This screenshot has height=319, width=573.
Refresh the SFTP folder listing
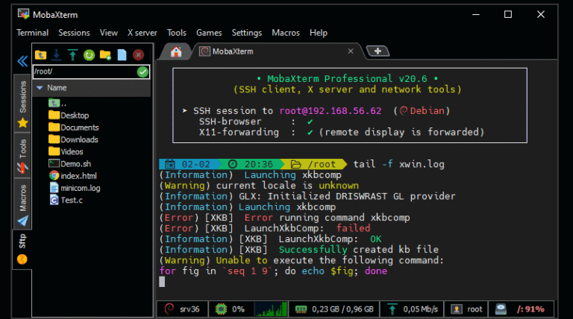[x=89, y=54]
